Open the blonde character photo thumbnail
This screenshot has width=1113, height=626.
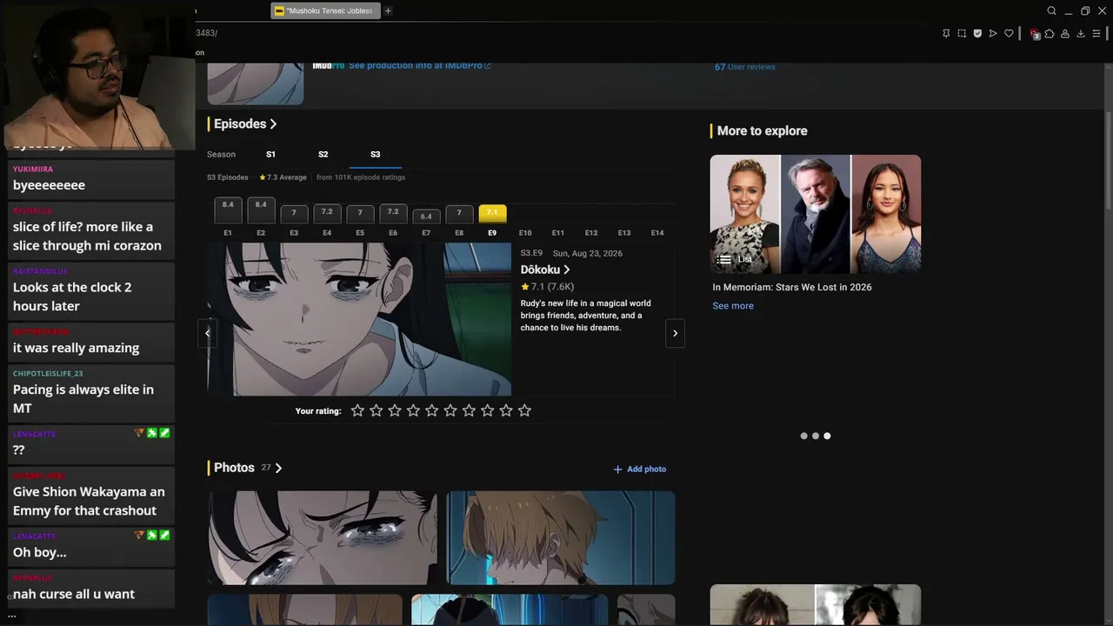561,537
